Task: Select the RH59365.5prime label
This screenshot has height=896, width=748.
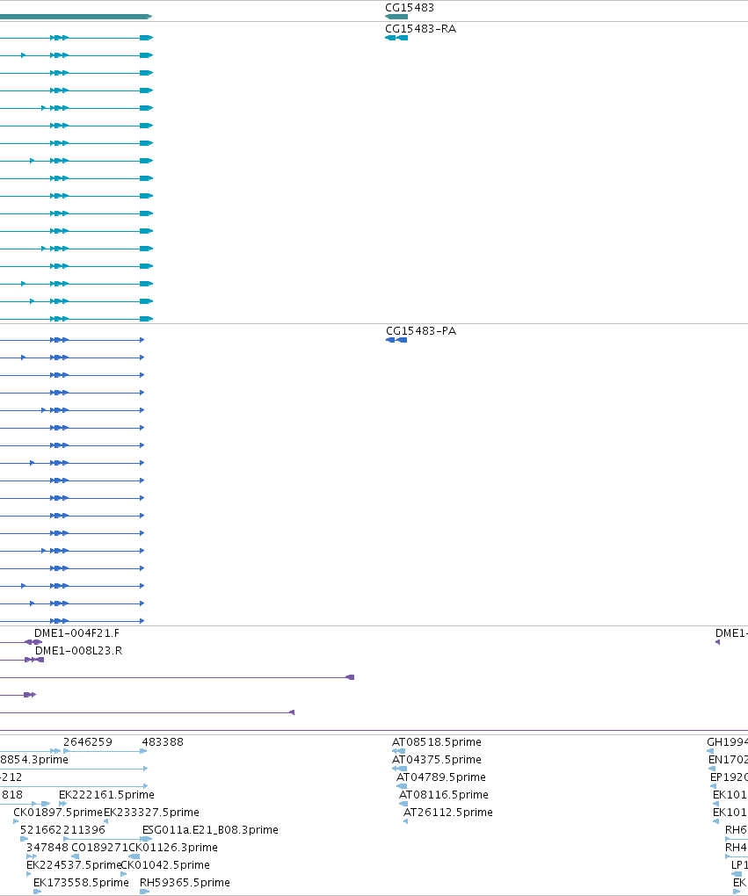Action: [185, 883]
